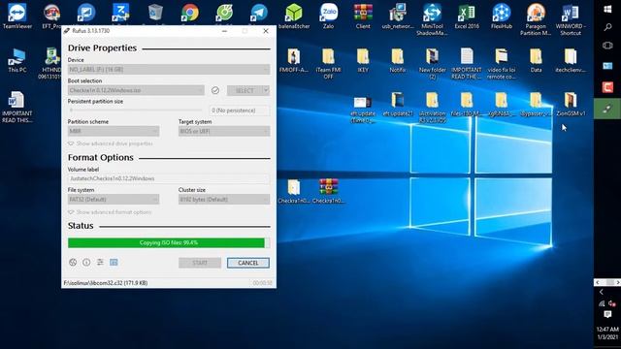Open Rufus language selection globe icon
Viewport: 621px width, 349px height.
[73, 262]
